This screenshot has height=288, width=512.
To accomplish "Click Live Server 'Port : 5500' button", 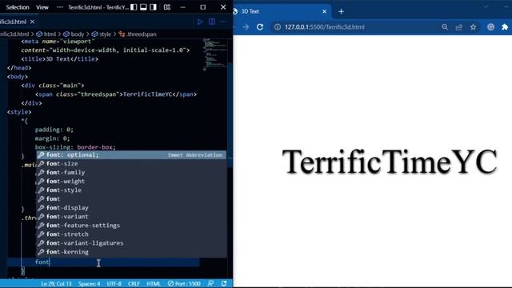I will tap(184, 284).
